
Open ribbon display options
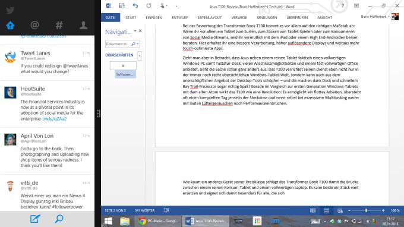356,6
